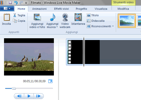Image resolution: width=141 pixels, height=100 pixels.
Task: Click the Istantanea snapshot icon
Action: click(x=78, y=17)
